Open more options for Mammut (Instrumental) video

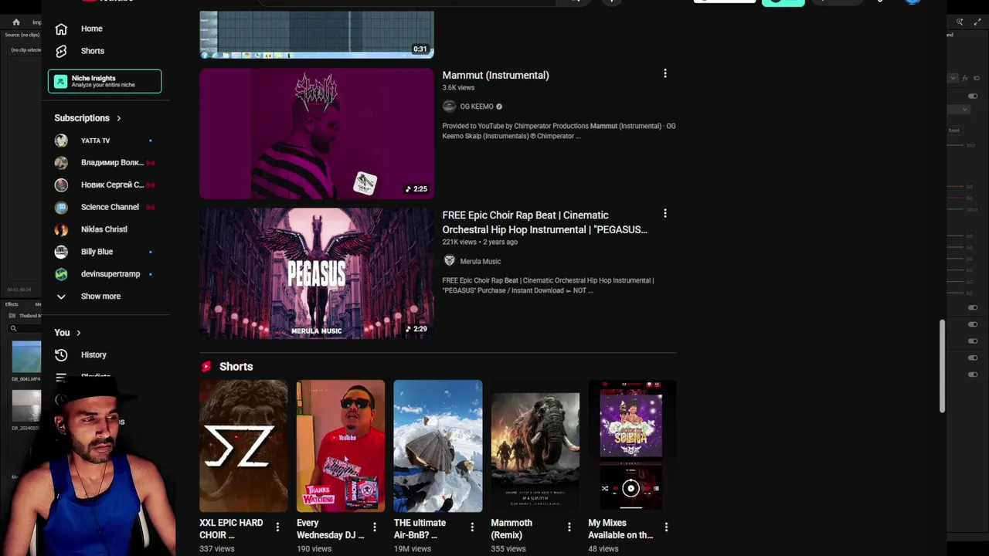pyautogui.click(x=665, y=73)
